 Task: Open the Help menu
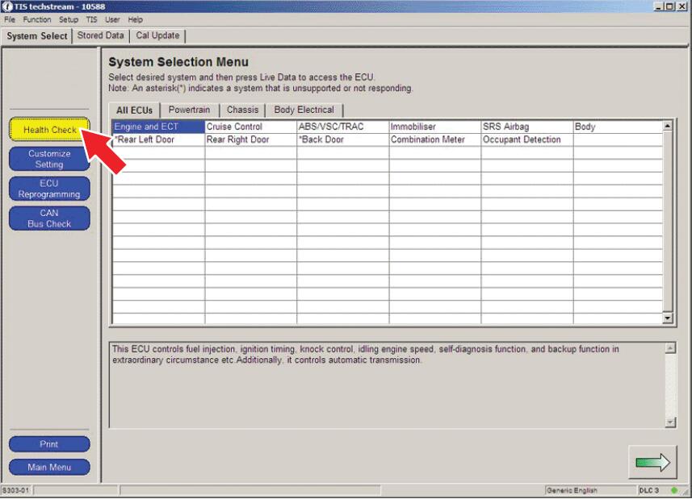[136, 20]
